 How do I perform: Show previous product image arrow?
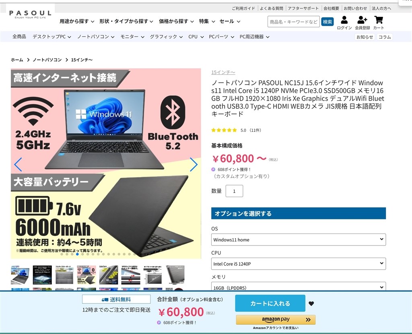point(18,165)
